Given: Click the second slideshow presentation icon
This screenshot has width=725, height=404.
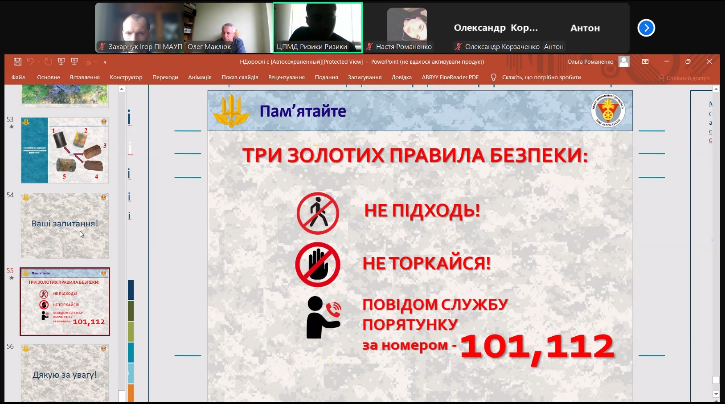Looking at the screenshot, I should tap(74, 62).
